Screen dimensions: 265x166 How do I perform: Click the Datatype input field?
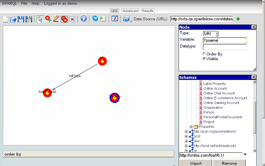coord(225,47)
